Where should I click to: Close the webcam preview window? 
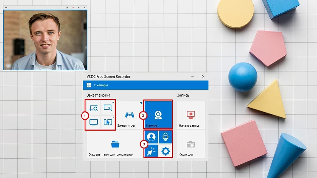coord(85,8)
